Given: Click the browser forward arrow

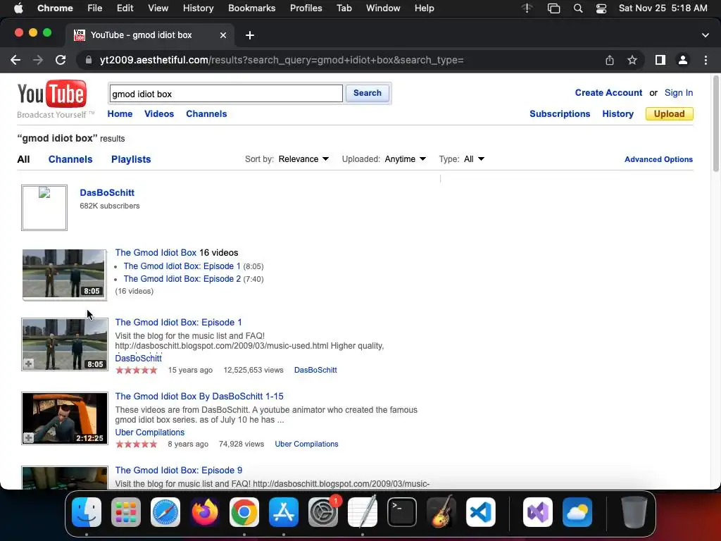Looking at the screenshot, I should click(x=38, y=61).
